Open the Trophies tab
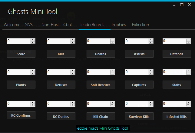This screenshot has width=195, height=133. tap(118, 25)
